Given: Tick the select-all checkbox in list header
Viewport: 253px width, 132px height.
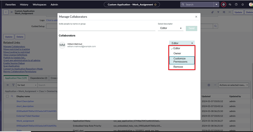Looking at the screenshot, I should (x=7, y=96).
